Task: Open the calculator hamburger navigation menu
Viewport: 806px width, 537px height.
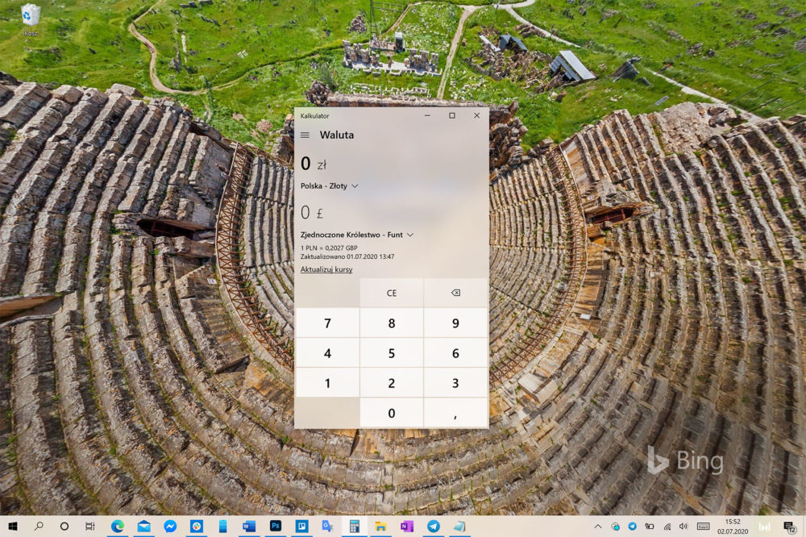Action: (305, 135)
